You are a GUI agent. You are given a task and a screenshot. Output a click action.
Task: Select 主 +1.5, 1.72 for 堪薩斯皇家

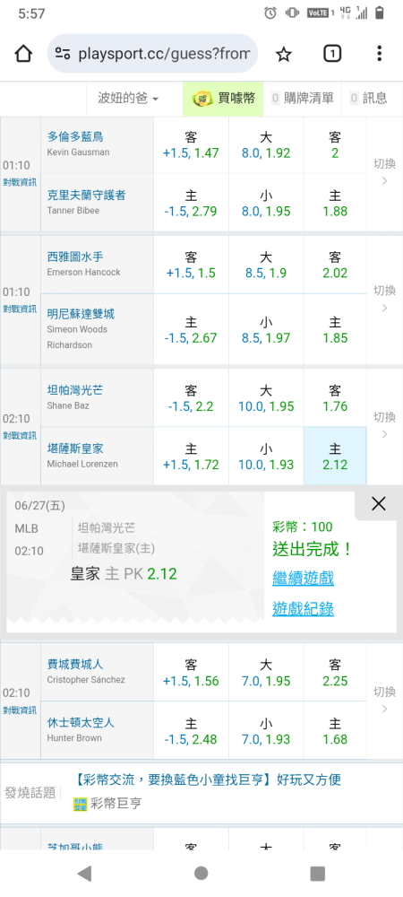pyautogui.click(x=192, y=456)
